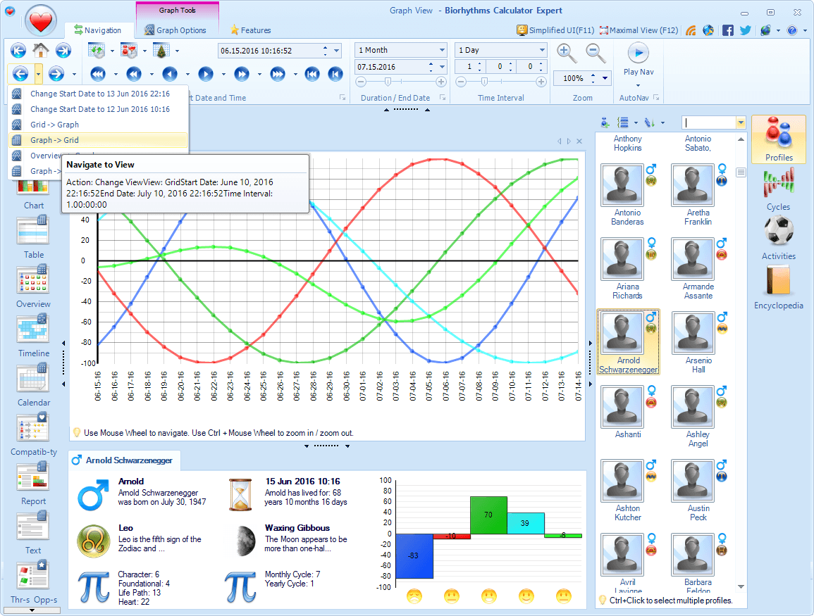Viewport: 814px width, 616px height.
Task: Click the profile list scroll-down arrow
Action: 741,586
